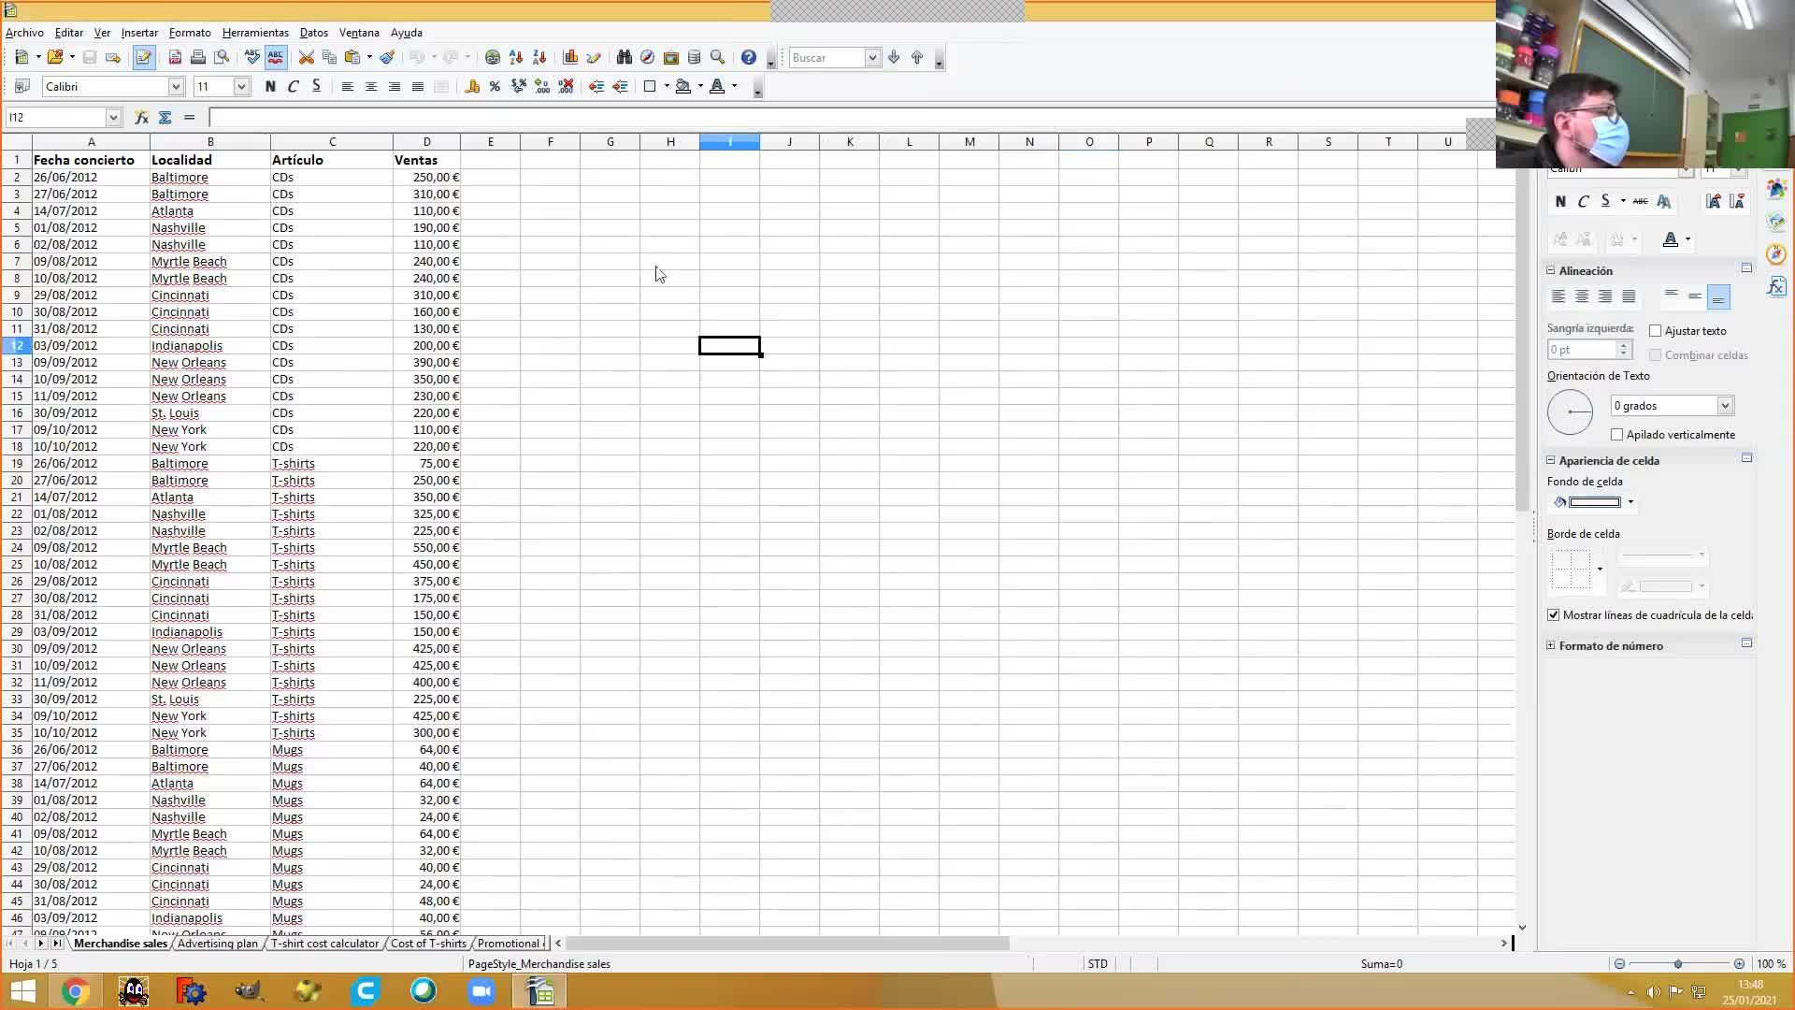Sort ascending with the toolbar icon
This screenshot has width=1795, height=1010.
(516, 58)
